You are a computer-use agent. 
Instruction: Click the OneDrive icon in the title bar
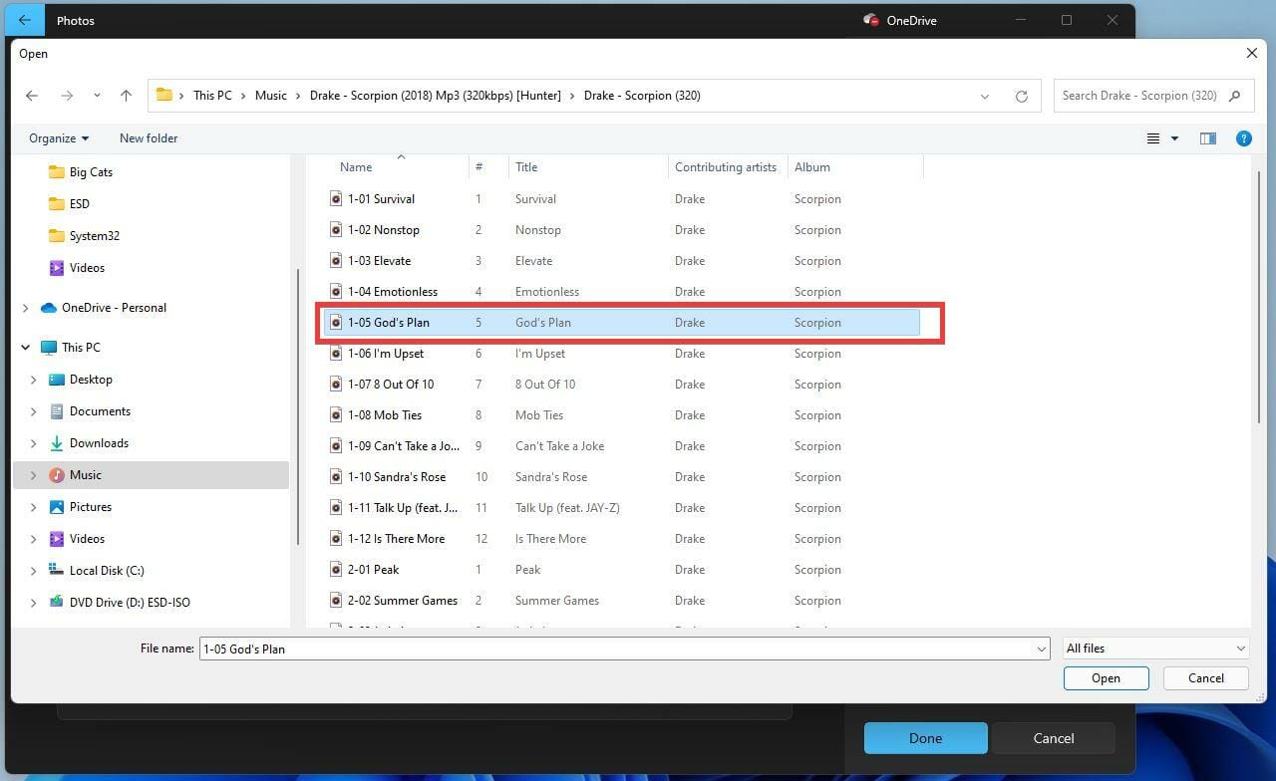(x=869, y=20)
